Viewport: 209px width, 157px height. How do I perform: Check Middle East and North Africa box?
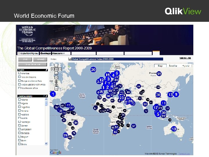(x=19, y=84)
